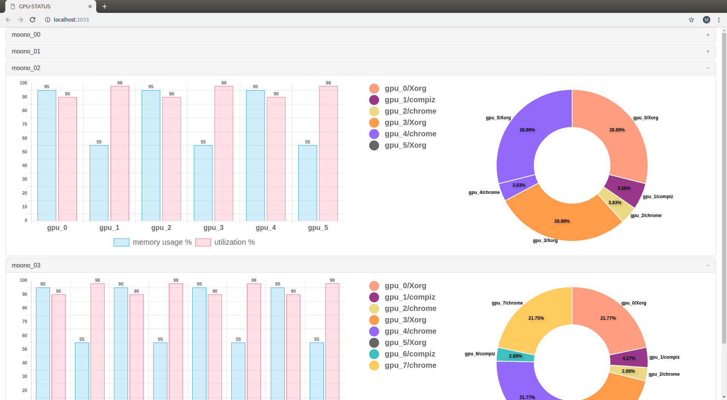Go forward in browser history
The width and height of the screenshot is (727, 400).
point(20,20)
